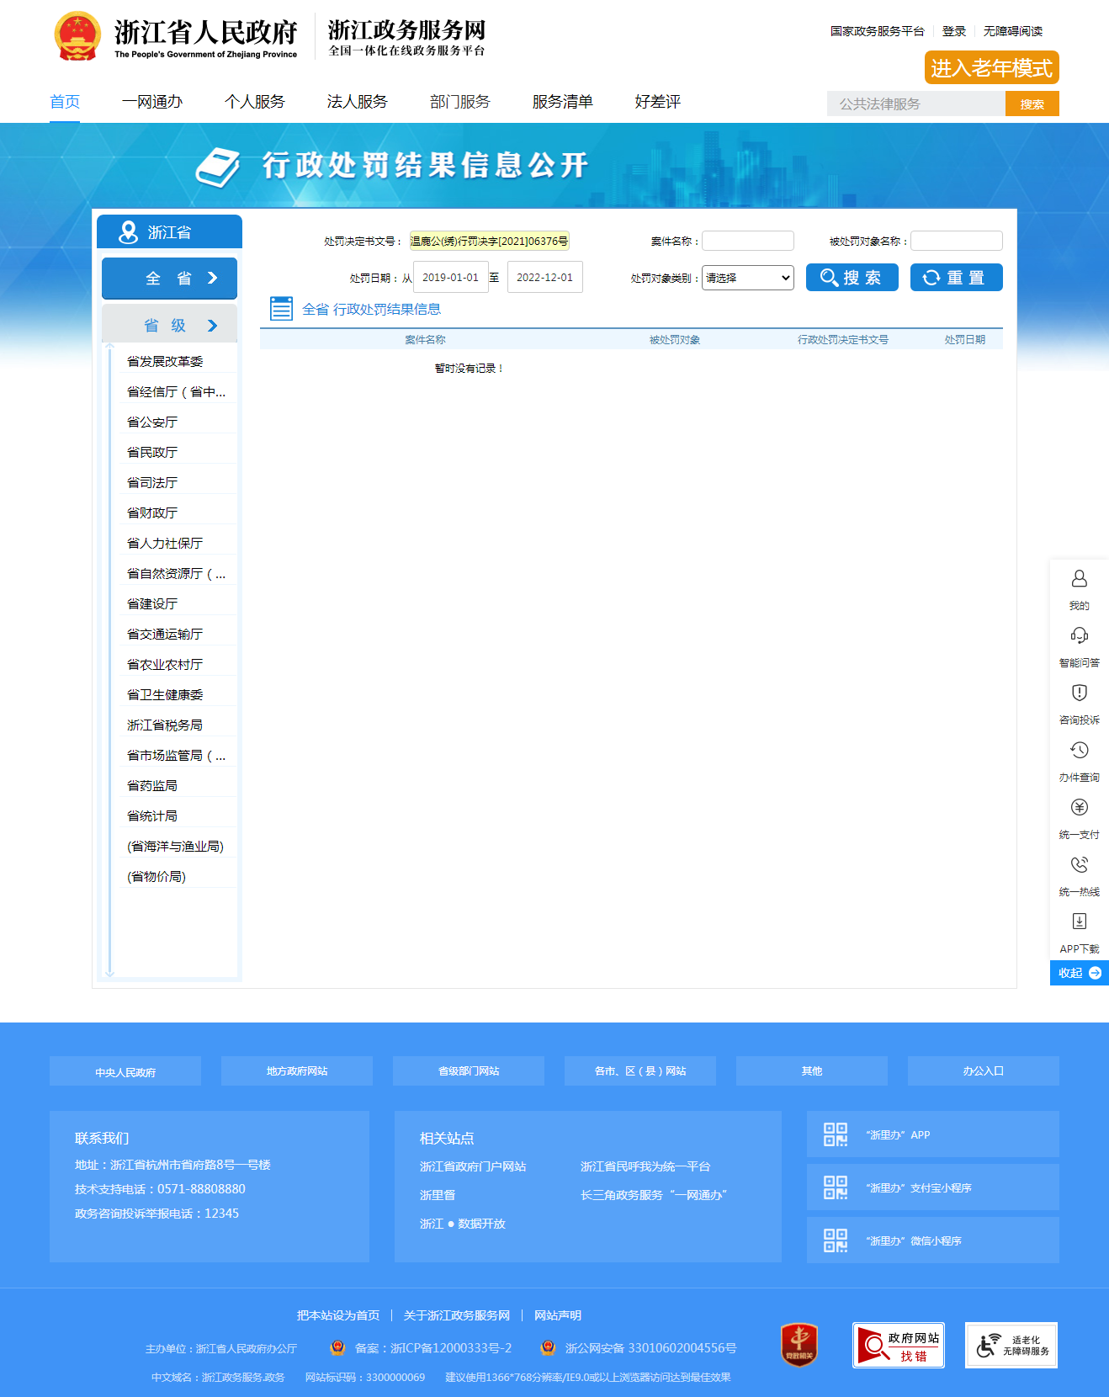Click the 统一热线 phone icon
1109x1397 pixels.
tap(1079, 865)
